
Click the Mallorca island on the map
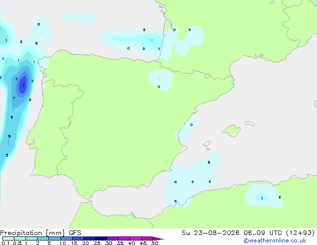coord(231,130)
